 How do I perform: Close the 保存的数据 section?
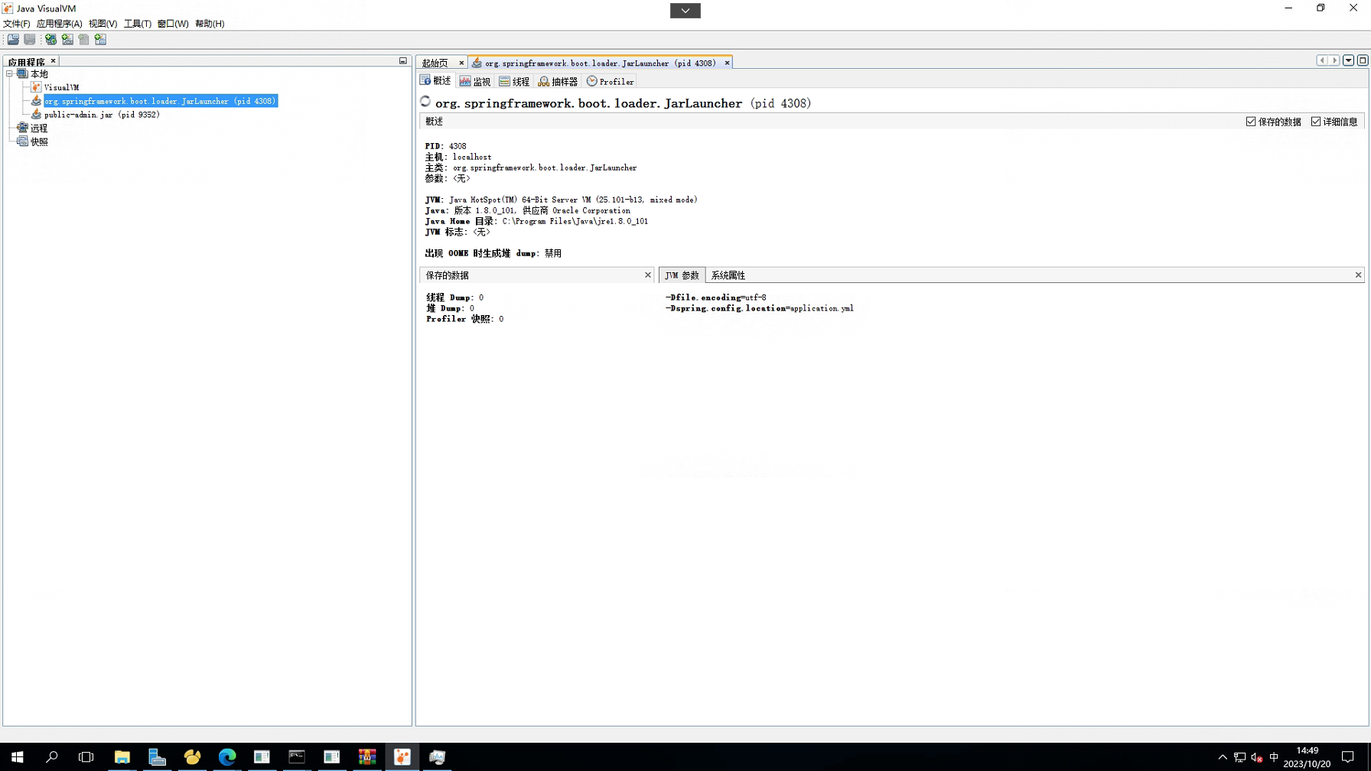(648, 275)
